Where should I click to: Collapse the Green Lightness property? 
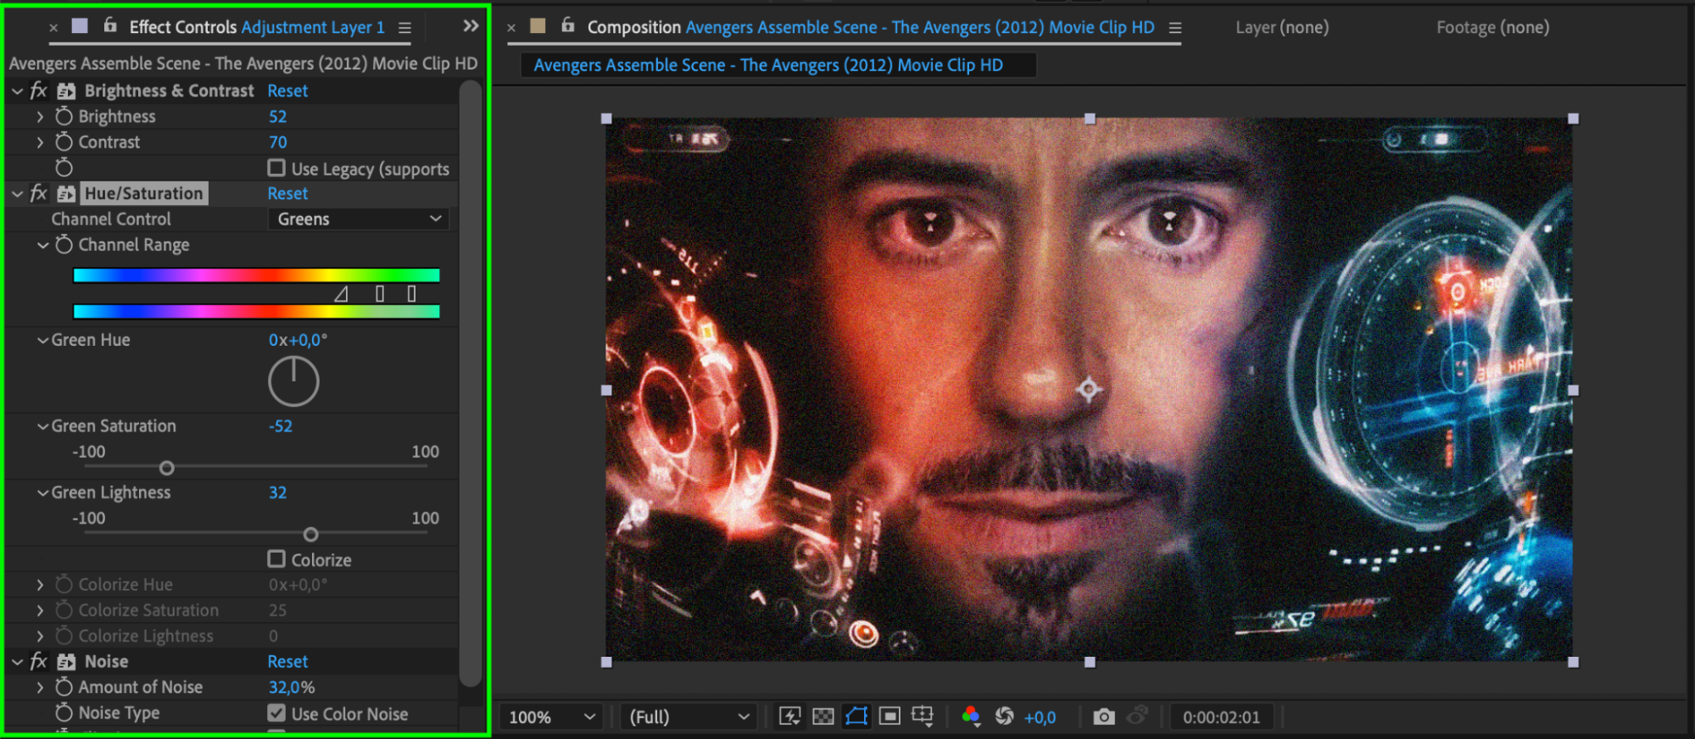[x=42, y=492]
